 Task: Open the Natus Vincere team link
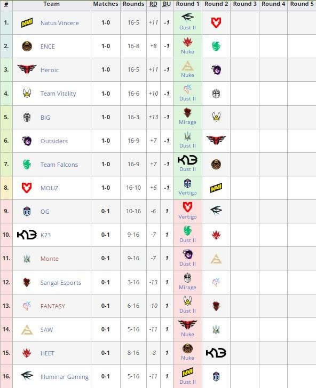coord(60,23)
